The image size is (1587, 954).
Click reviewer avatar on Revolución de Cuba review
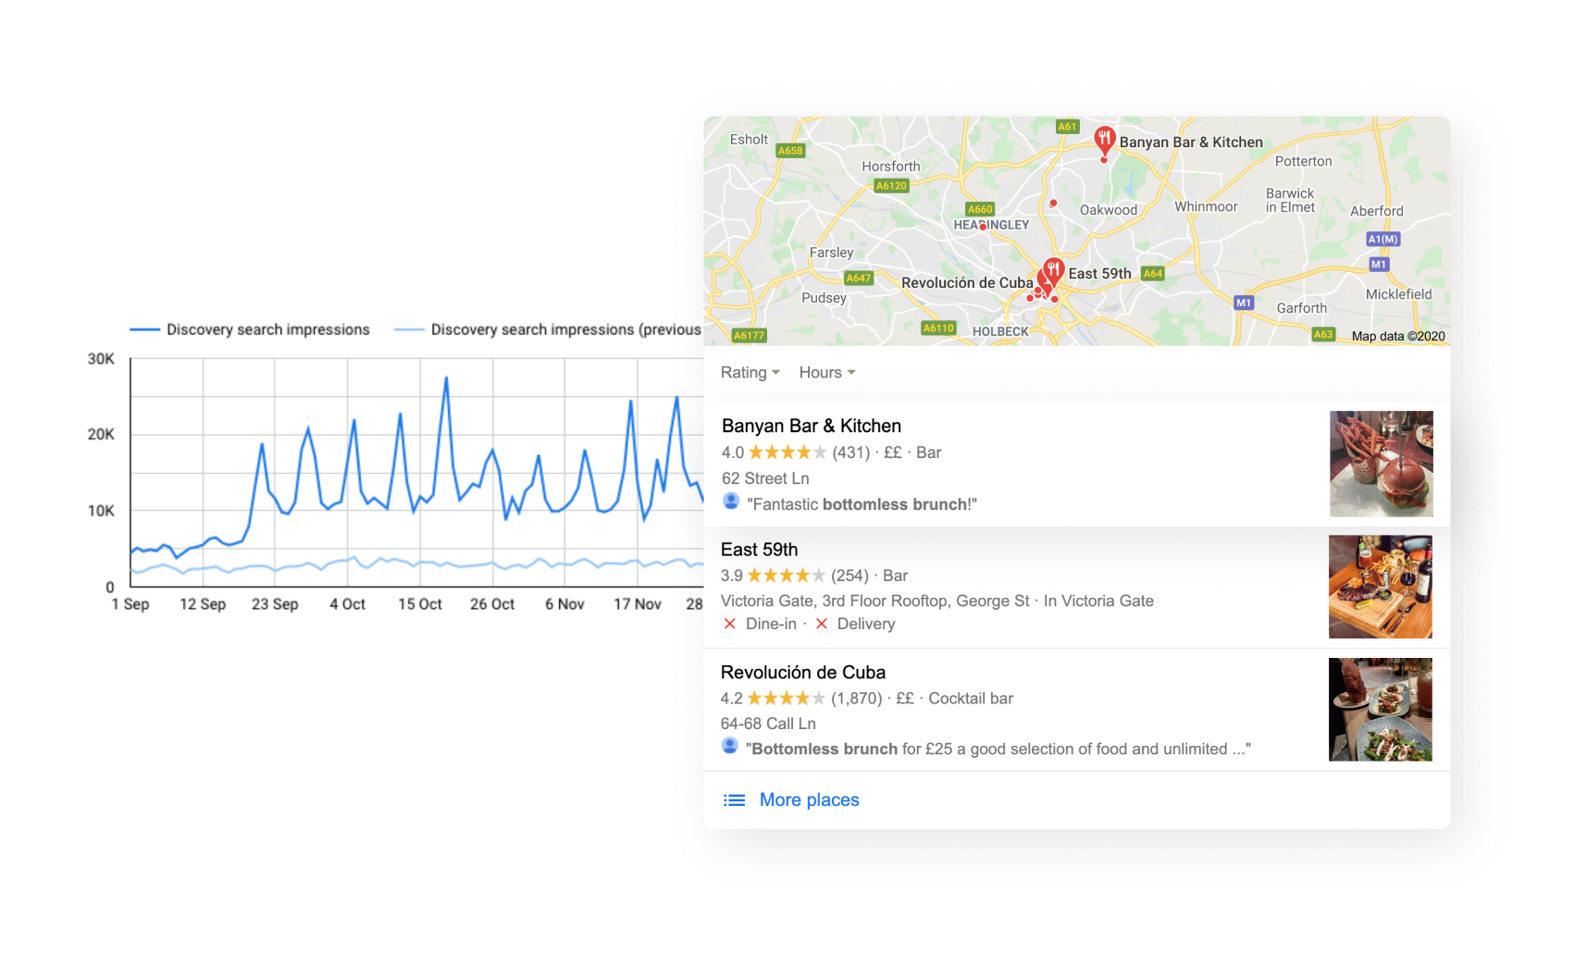point(730,746)
